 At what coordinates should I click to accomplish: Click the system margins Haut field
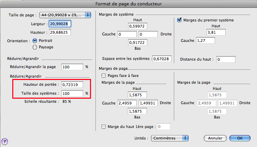[138, 26]
